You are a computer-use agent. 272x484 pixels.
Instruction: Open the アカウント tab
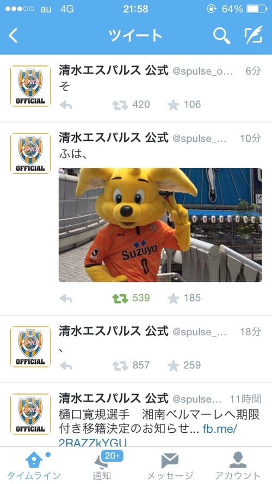(238, 466)
